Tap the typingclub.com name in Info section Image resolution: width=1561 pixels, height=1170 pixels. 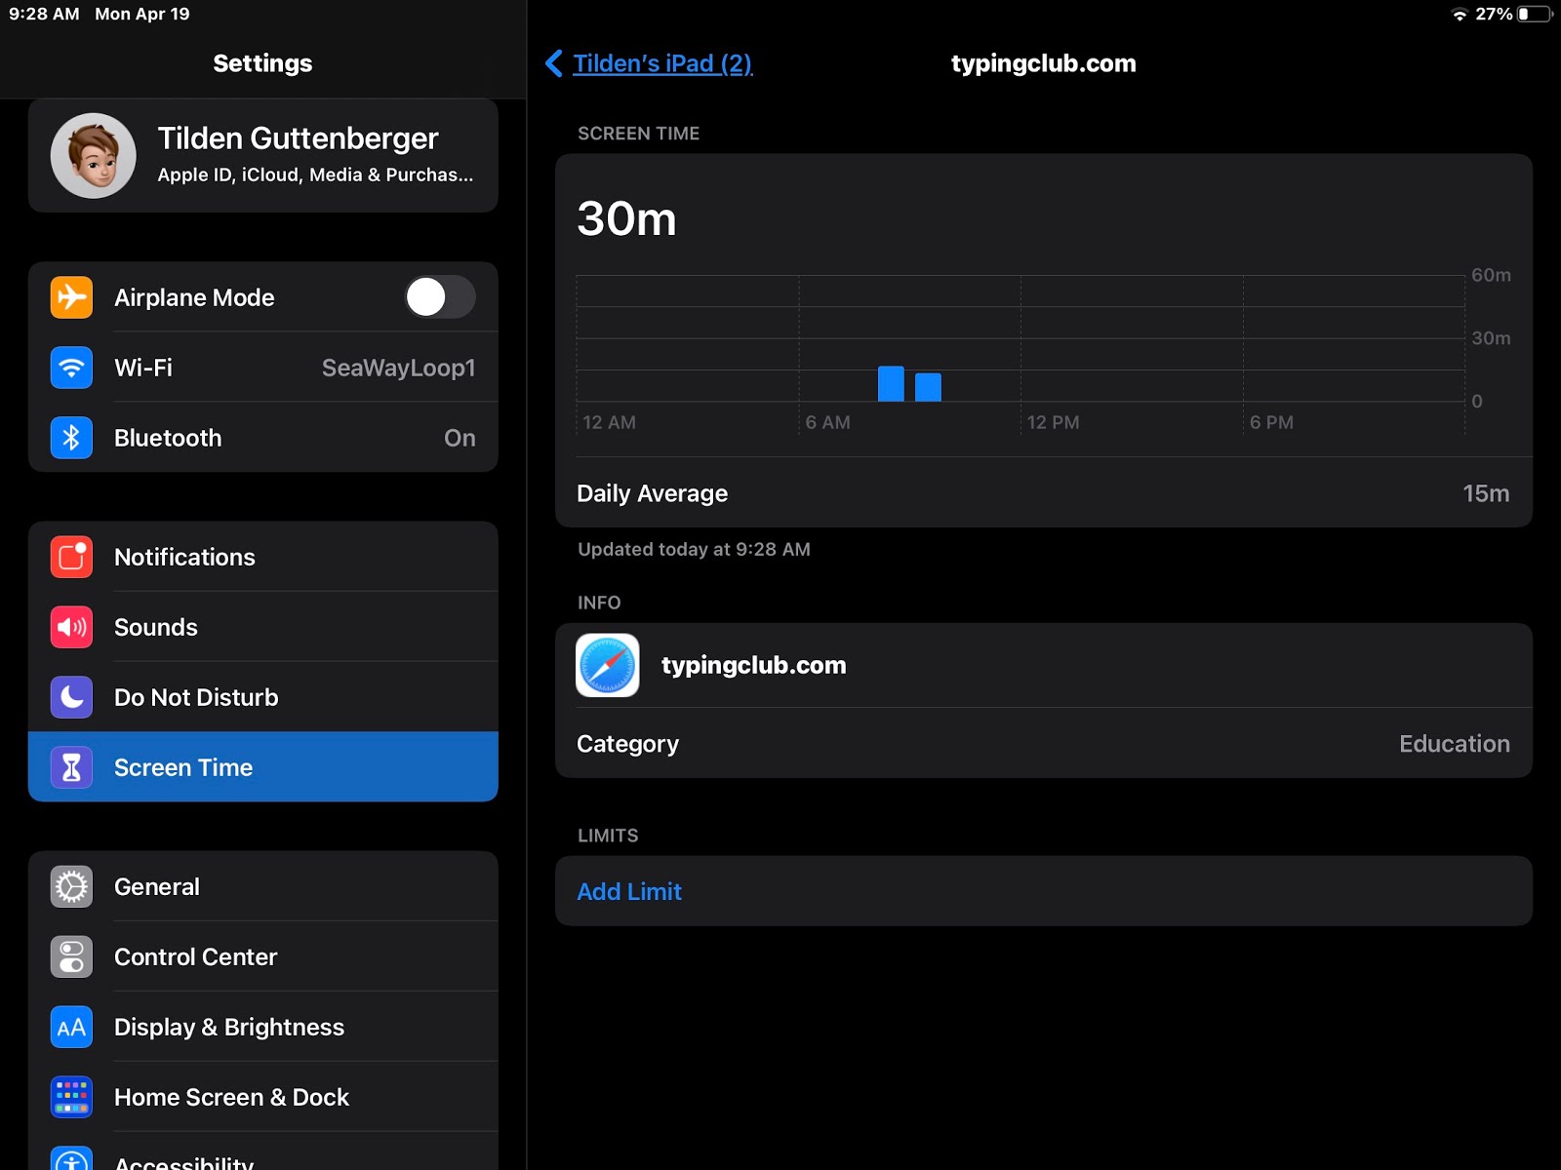coord(754,665)
